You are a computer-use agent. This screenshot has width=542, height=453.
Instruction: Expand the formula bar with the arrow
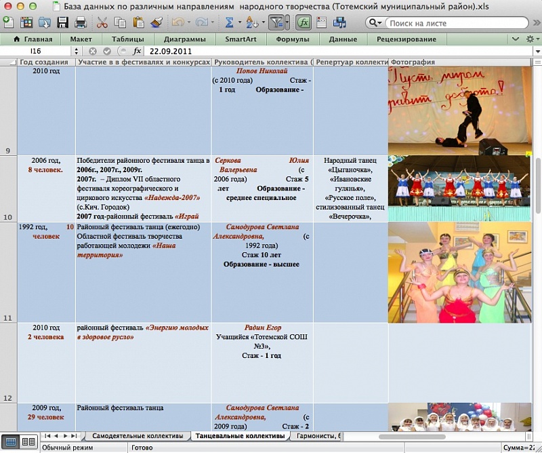tap(537, 52)
